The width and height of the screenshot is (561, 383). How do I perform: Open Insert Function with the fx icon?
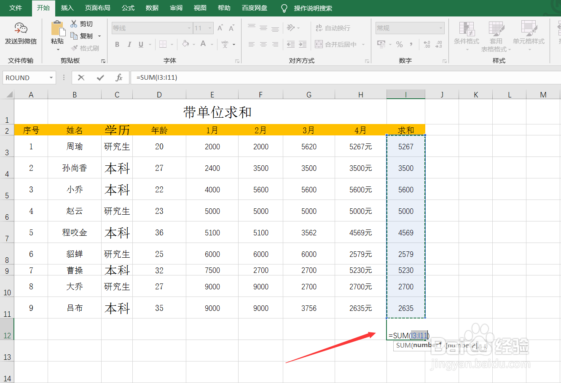coord(119,78)
